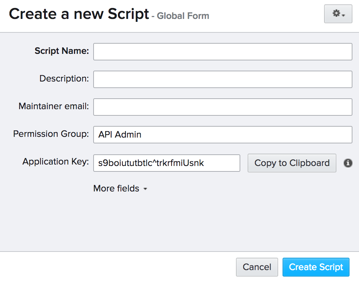The height and width of the screenshot is (281, 359).
Task: Click into the Description text box
Action: [222, 79]
